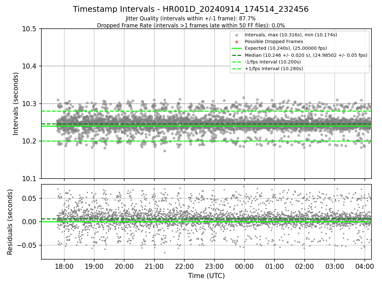Screen dimensions: 382x287
Task: Click the 19:00 time tick label
Action: [94, 266]
